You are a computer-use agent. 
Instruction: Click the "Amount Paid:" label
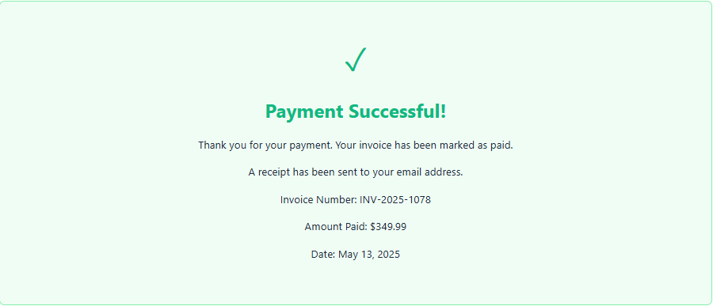click(336, 227)
